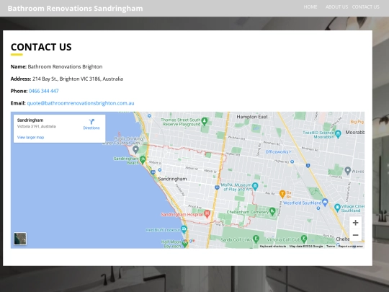
Task: Switch to satellite view thumbnail
Action: click(x=20, y=239)
